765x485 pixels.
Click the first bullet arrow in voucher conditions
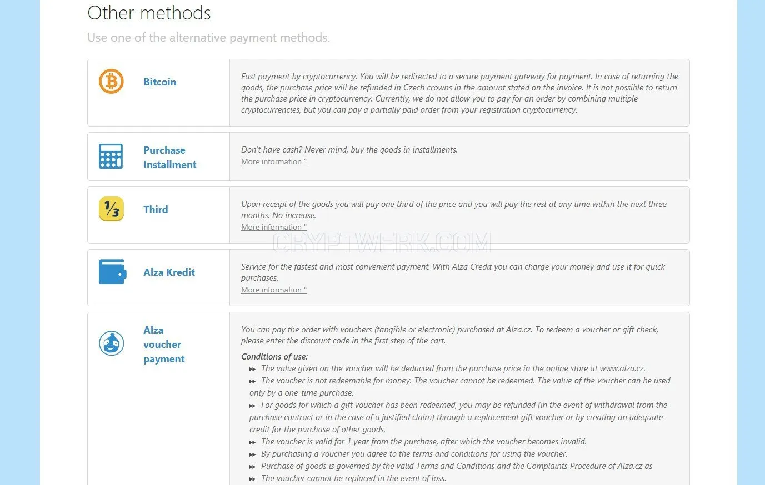pyautogui.click(x=252, y=369)
